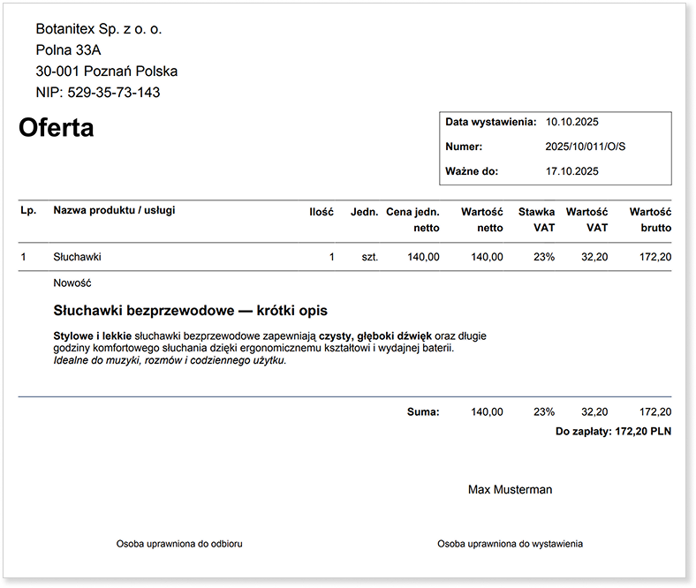Click the Osoba uprawniona do odbioru caption

pyautogui.click(x=179, y=544)
